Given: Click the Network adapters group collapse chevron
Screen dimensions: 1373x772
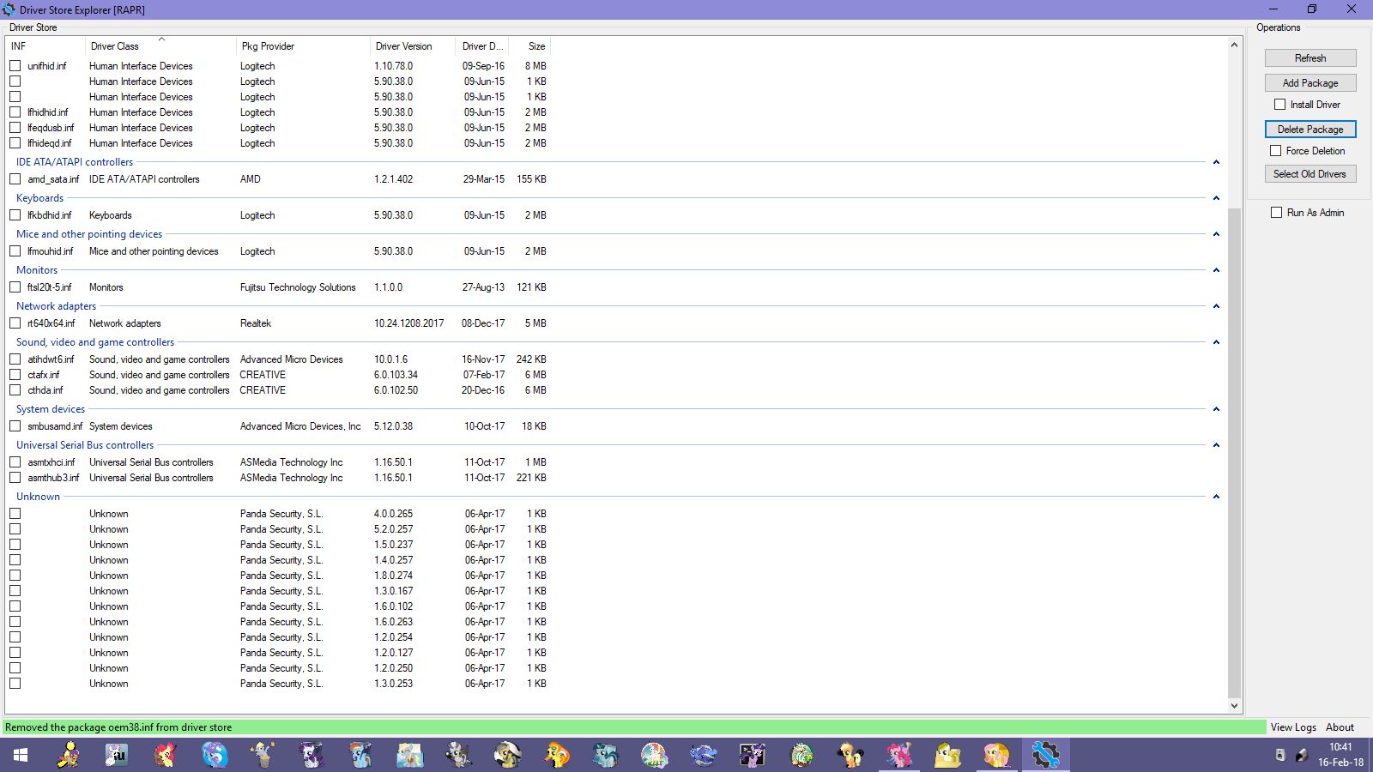Looking at the screenshot, I should pos(1216,306).
